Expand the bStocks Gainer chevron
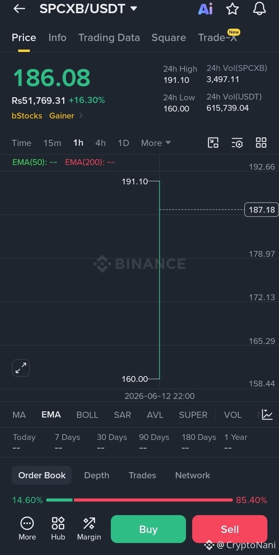This screenshot has width=279, height=555. 81,115
